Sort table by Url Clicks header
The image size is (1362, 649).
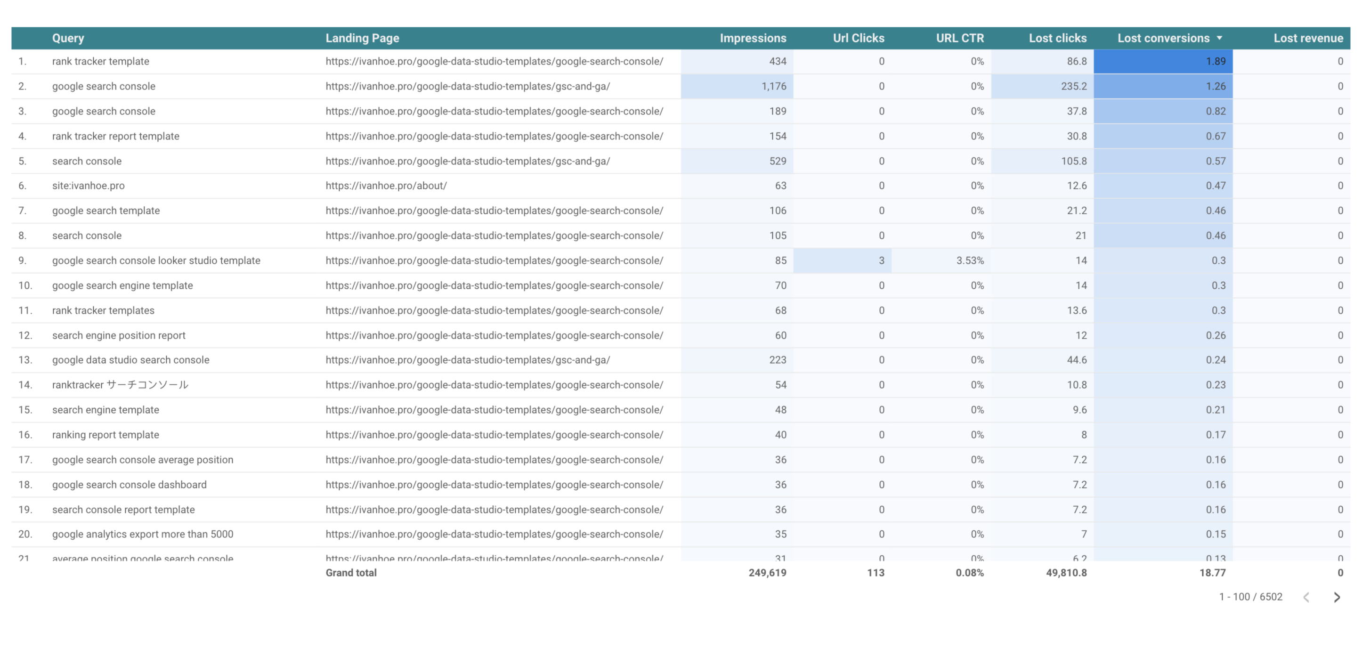click(x=859, y=38)
